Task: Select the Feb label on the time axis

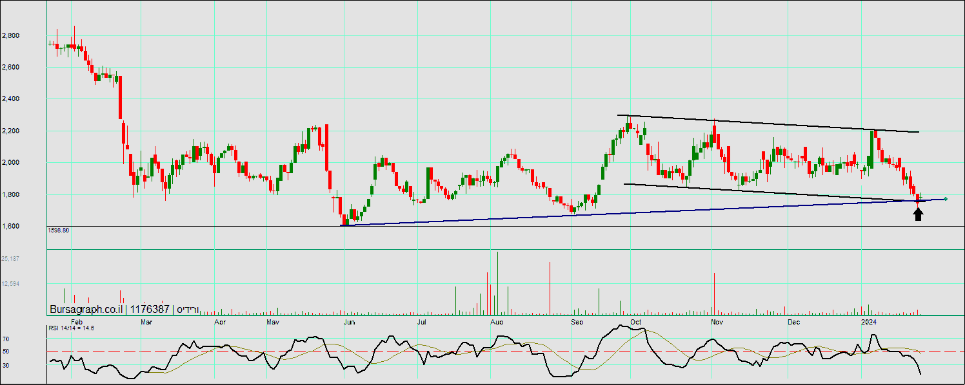Action: tap(76, 321)
